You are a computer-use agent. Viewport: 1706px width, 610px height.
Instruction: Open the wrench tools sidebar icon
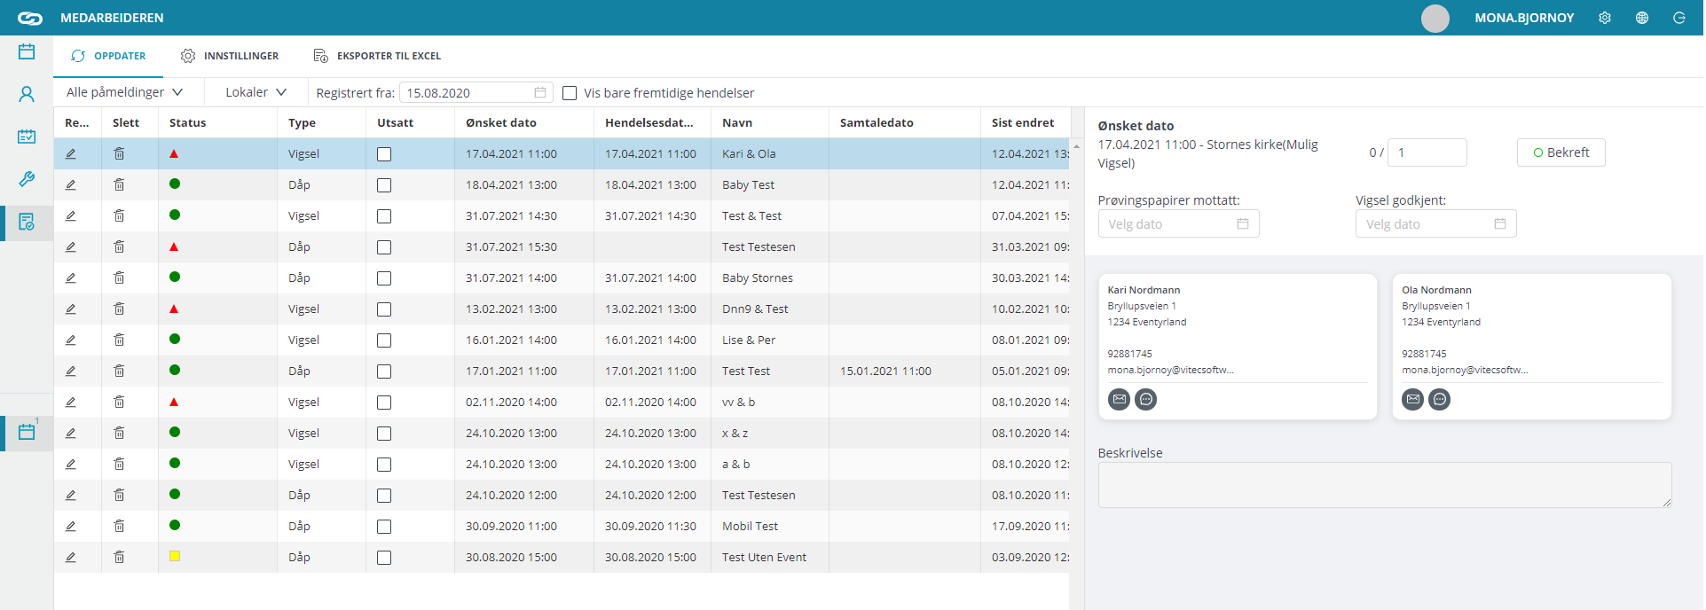tap(27, 179)
